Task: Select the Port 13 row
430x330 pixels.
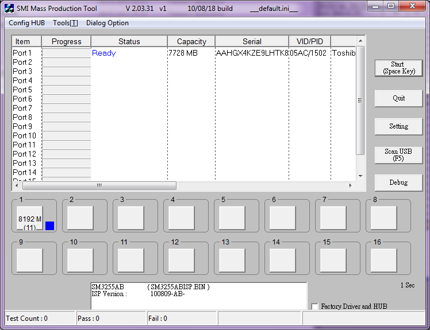Action: click(x=184, y=163)
